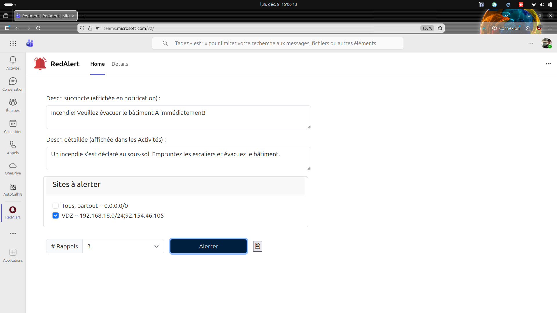The image size is (557, 313).
Task: Check the 'Tous, partout' checkbox
Action: tap(56, 206)
